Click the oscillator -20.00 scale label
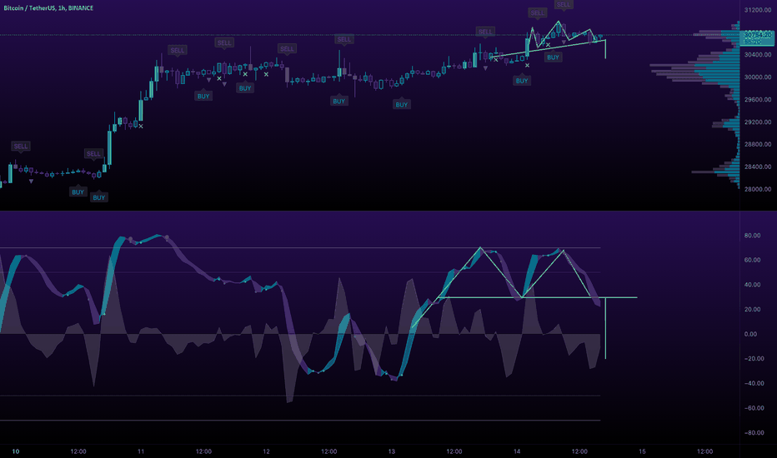This screenshot has width=777, height=458. click(754, 358)
